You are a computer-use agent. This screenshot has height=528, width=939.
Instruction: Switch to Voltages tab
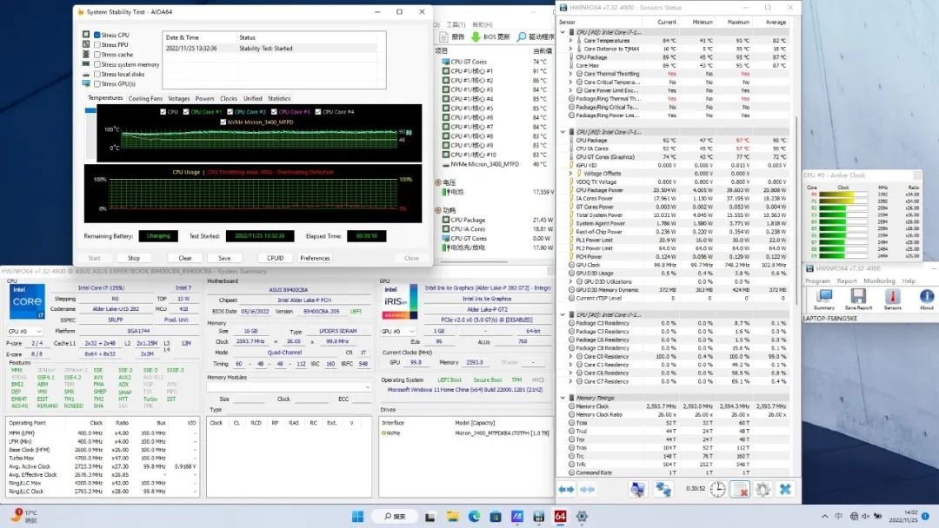(178, 99)
